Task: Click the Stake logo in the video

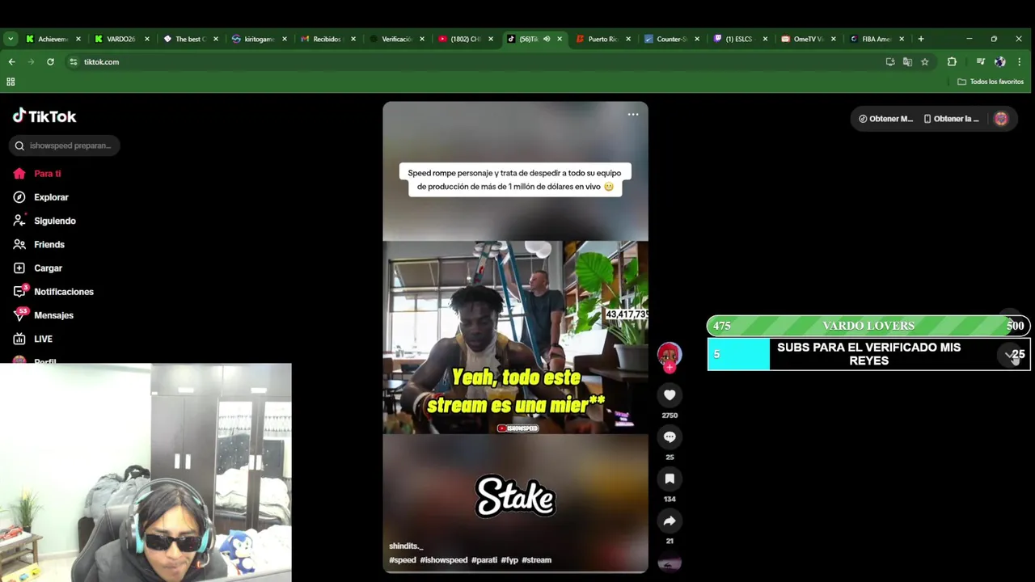Action: click(515, 496)
